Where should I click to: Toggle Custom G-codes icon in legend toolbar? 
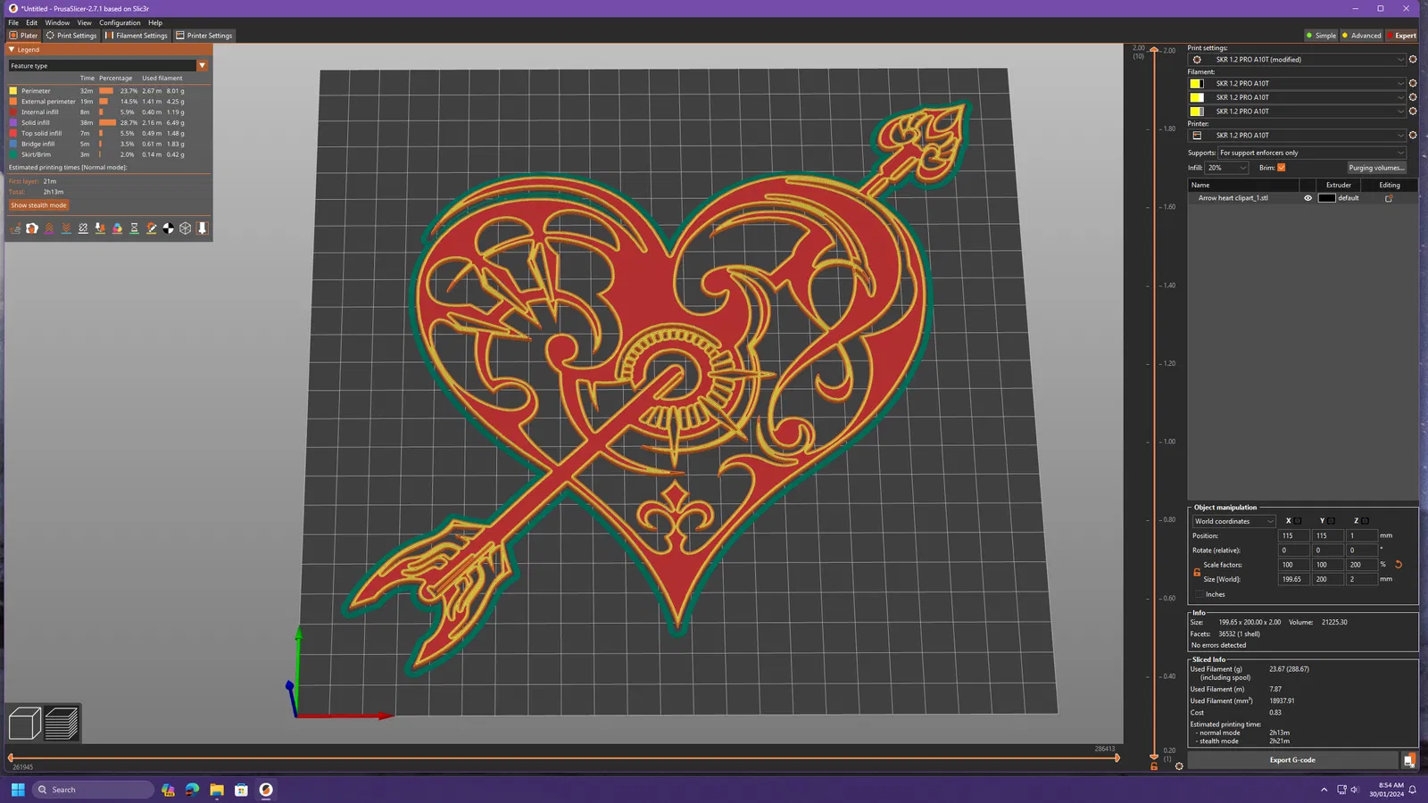click(x=152, y=228)
